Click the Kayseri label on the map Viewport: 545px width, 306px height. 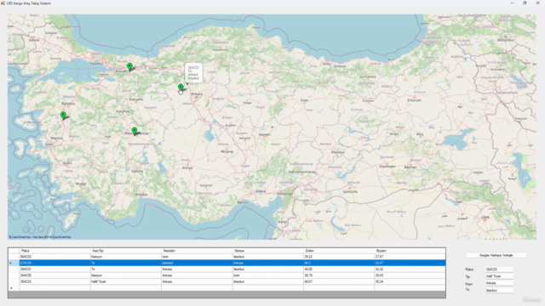(x=265, y=134)
